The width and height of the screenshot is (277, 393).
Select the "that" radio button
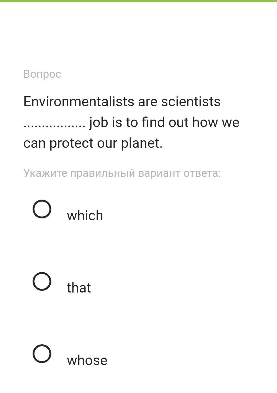[42, 281]
